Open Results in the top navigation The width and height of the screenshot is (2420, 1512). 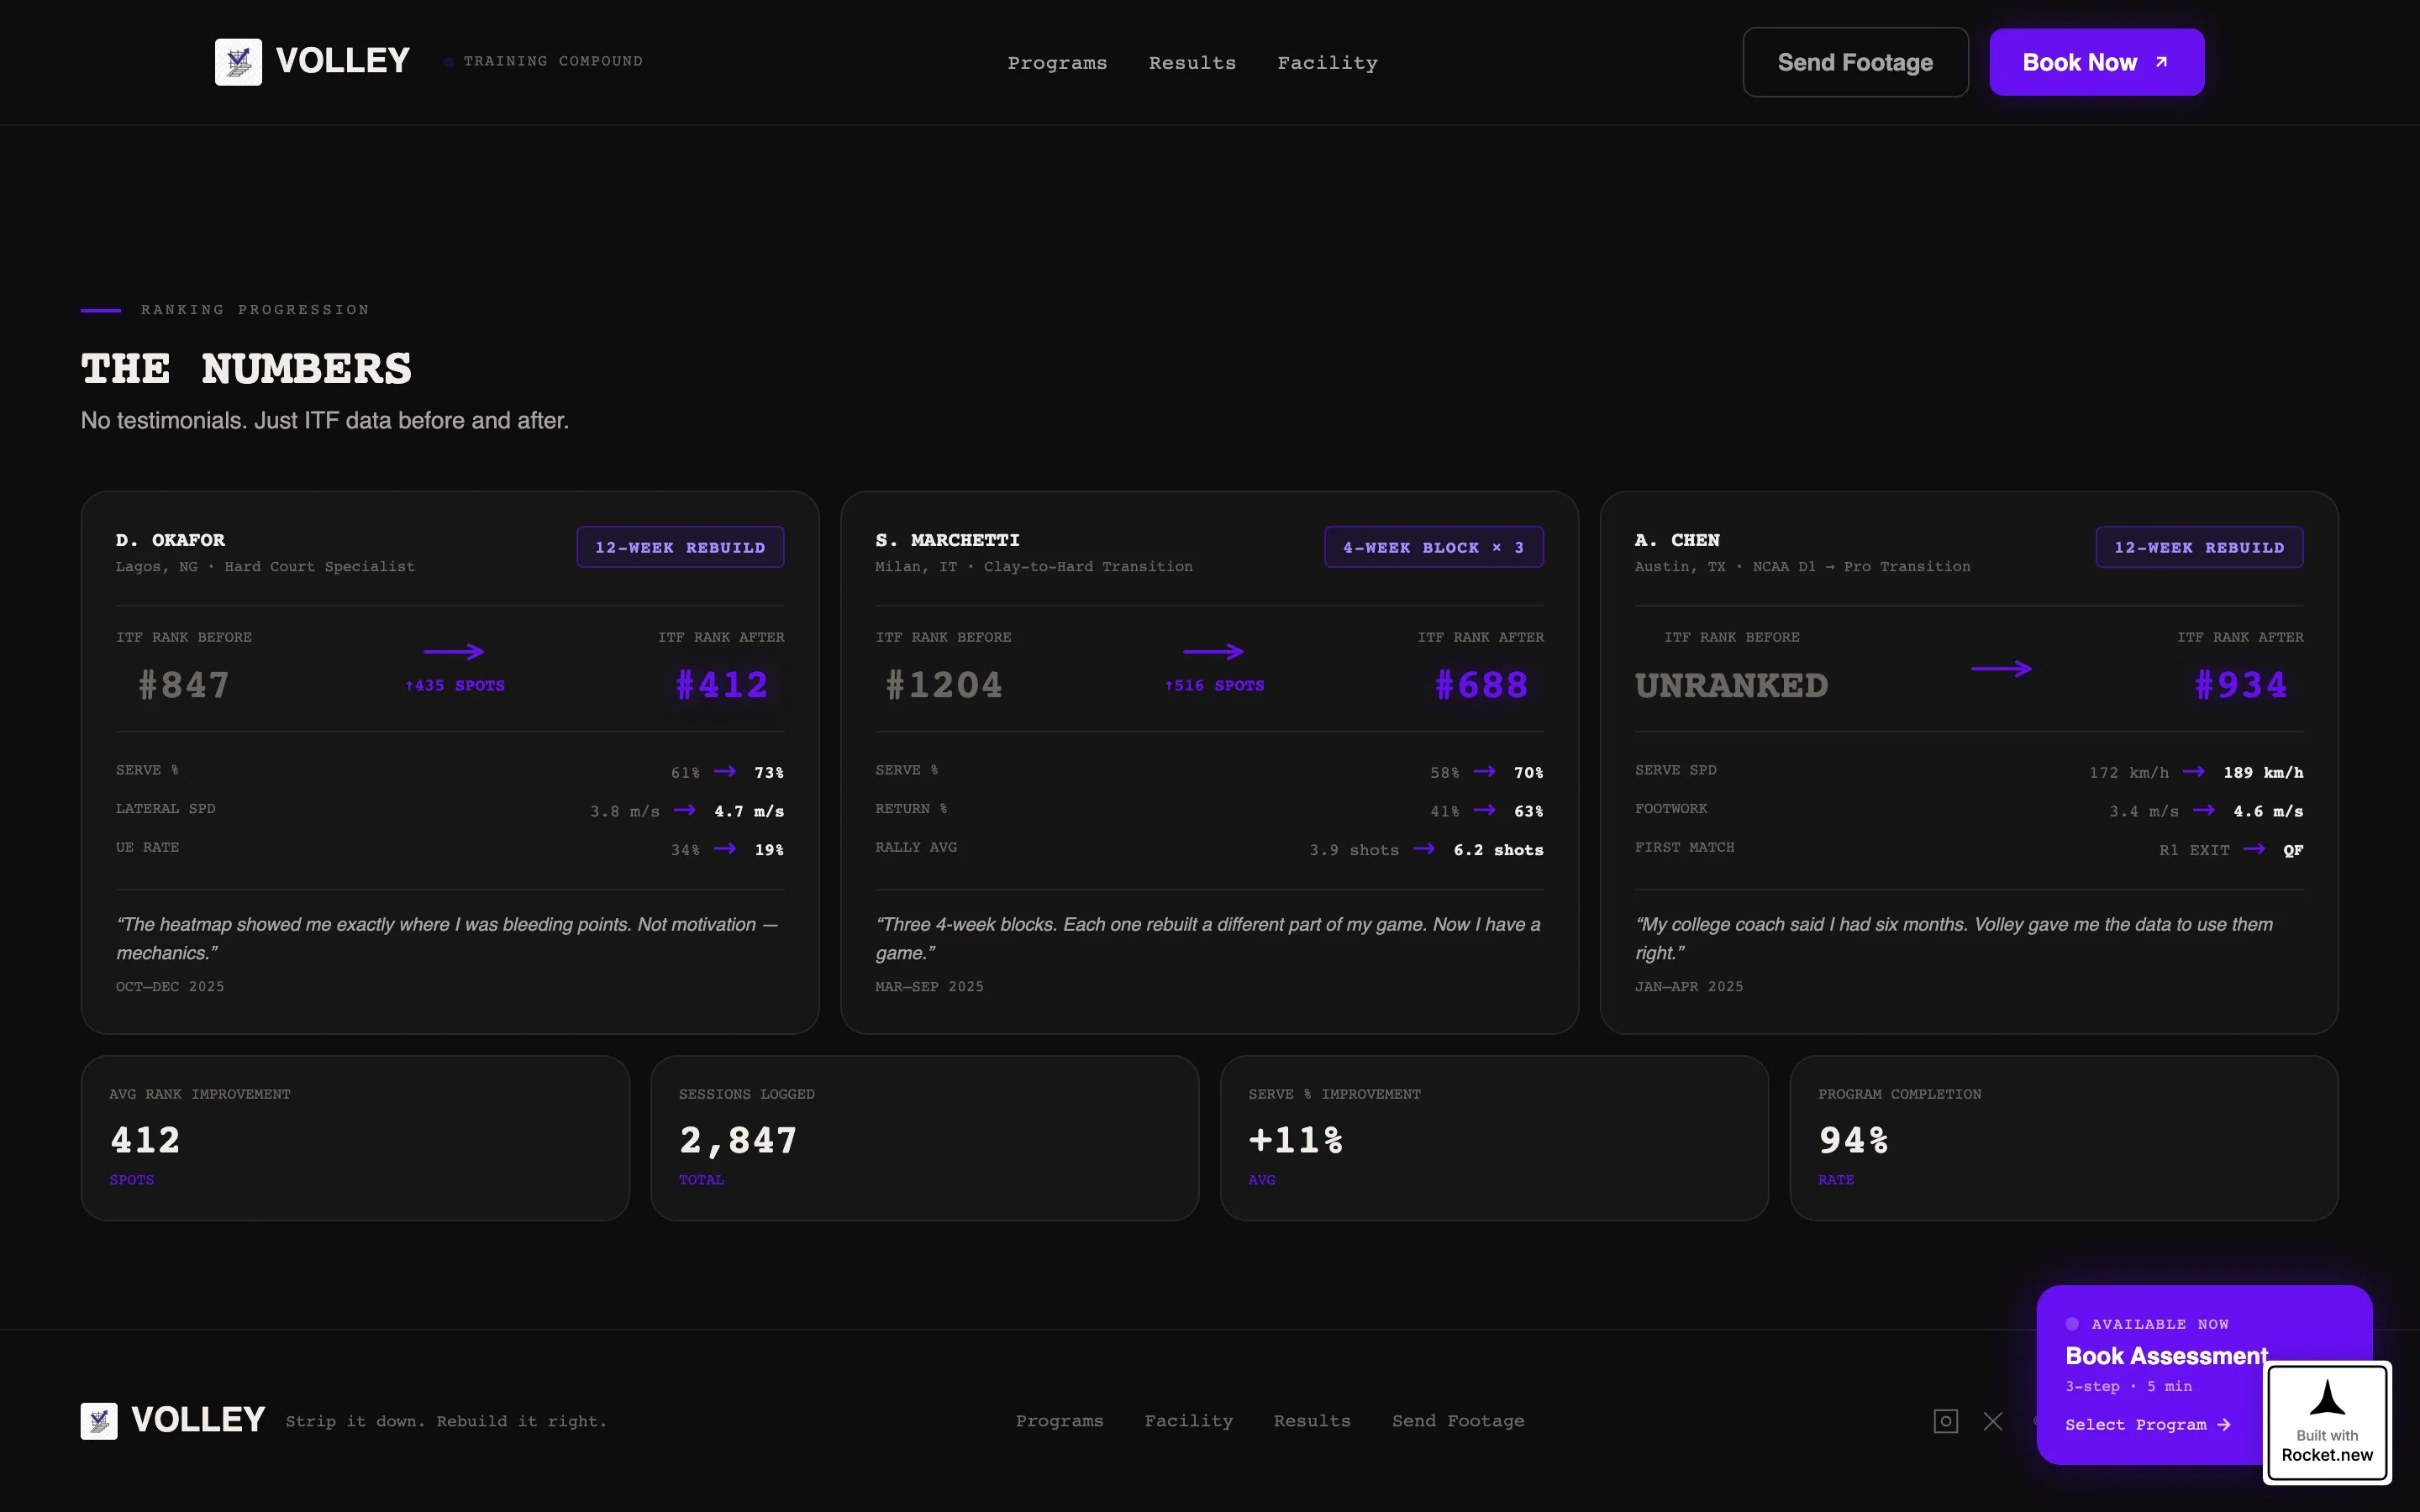[1192, 63]
